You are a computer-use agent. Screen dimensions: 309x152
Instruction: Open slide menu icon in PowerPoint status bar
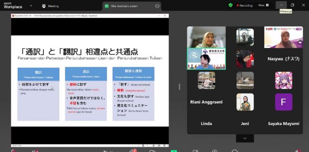143,146
